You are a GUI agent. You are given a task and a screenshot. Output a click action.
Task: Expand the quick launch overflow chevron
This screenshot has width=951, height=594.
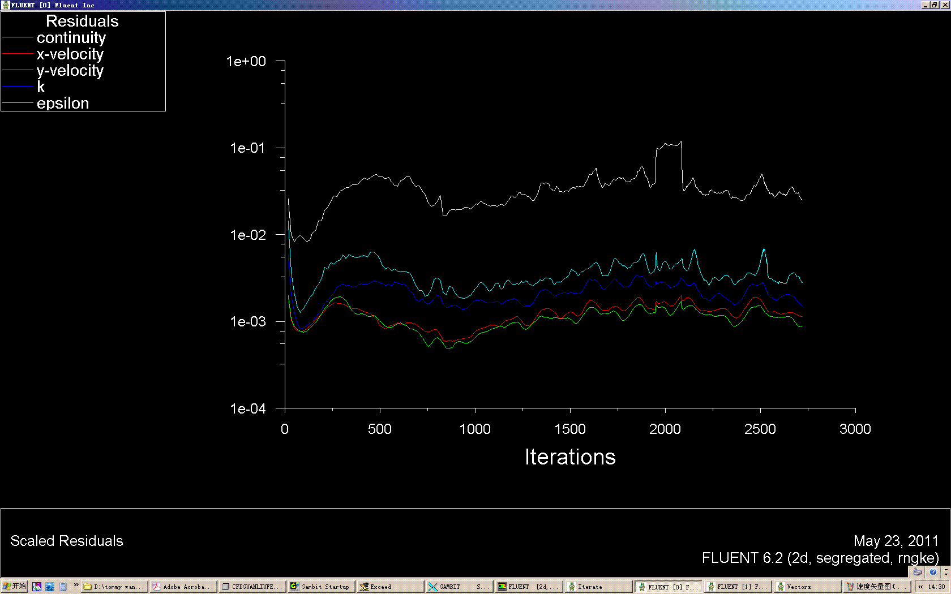click(x=76, y=586)
